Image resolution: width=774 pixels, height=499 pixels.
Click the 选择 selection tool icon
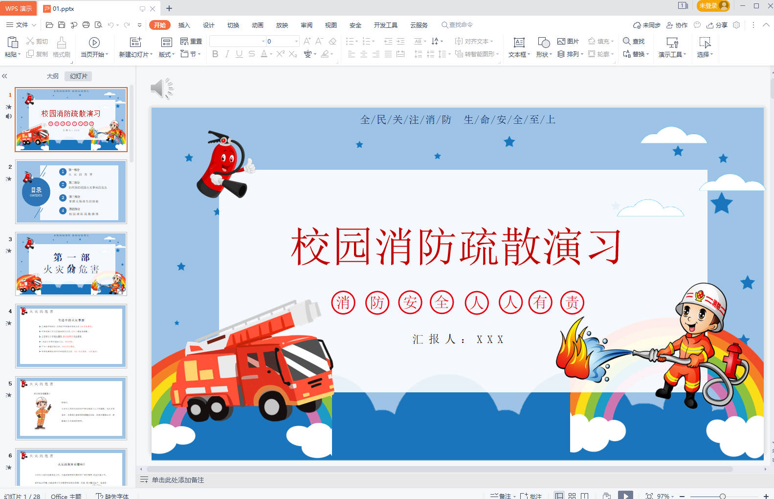tap(705, 43)
